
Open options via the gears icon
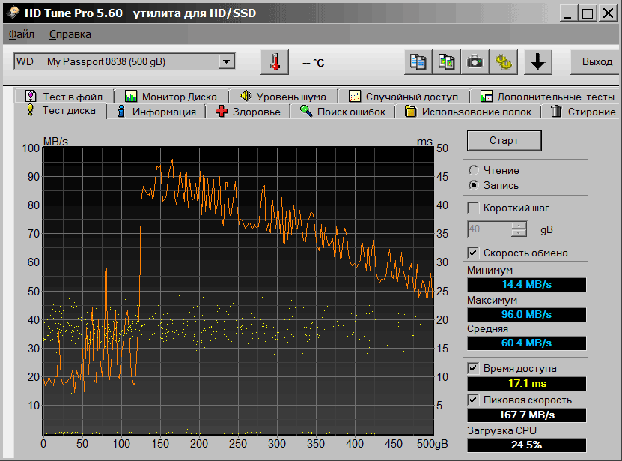tap(503, 62)
